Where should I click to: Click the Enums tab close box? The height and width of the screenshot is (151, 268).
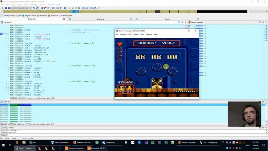198,19
